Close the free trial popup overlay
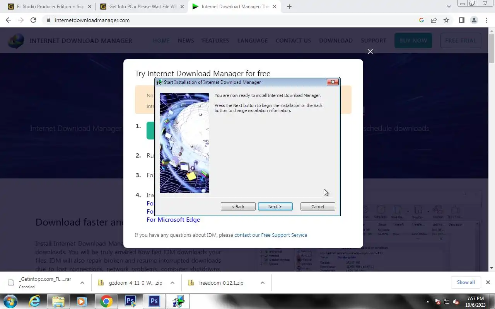The width and height of the screenshot is (495, 309). (370, 51)
